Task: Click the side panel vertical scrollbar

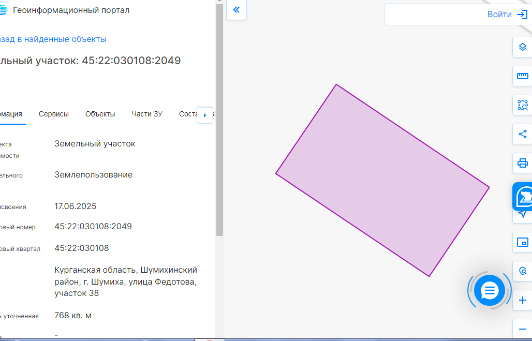Action: click(219, 120)
